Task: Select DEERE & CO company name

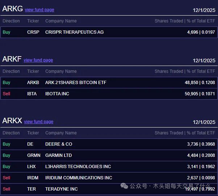Action: point(59,144)
